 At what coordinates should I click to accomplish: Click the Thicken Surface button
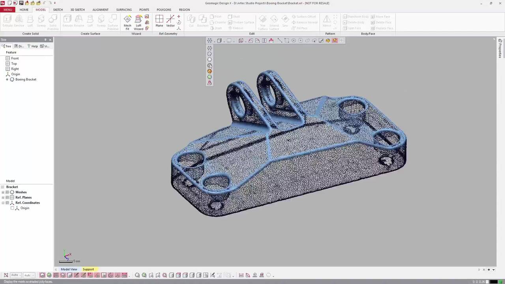tap(241, 22)
